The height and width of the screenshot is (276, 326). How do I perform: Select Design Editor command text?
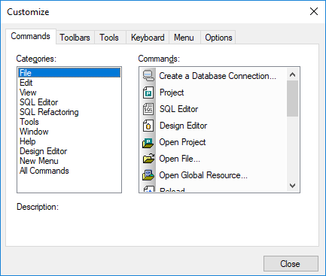[x=183, y=126]
